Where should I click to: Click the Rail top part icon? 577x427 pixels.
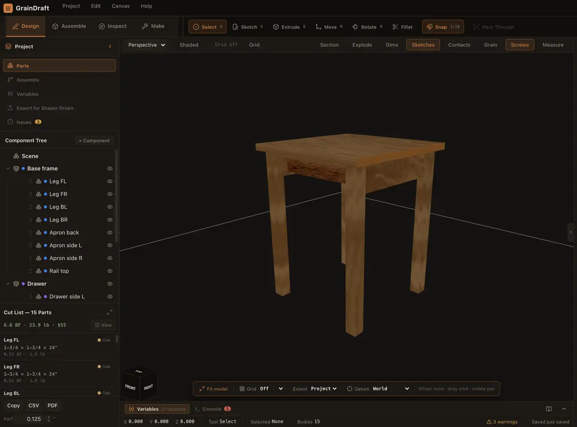click(38, 271)
